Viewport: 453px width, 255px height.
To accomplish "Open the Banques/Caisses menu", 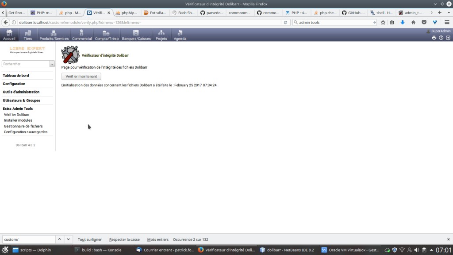I will [x=136, y=35].
